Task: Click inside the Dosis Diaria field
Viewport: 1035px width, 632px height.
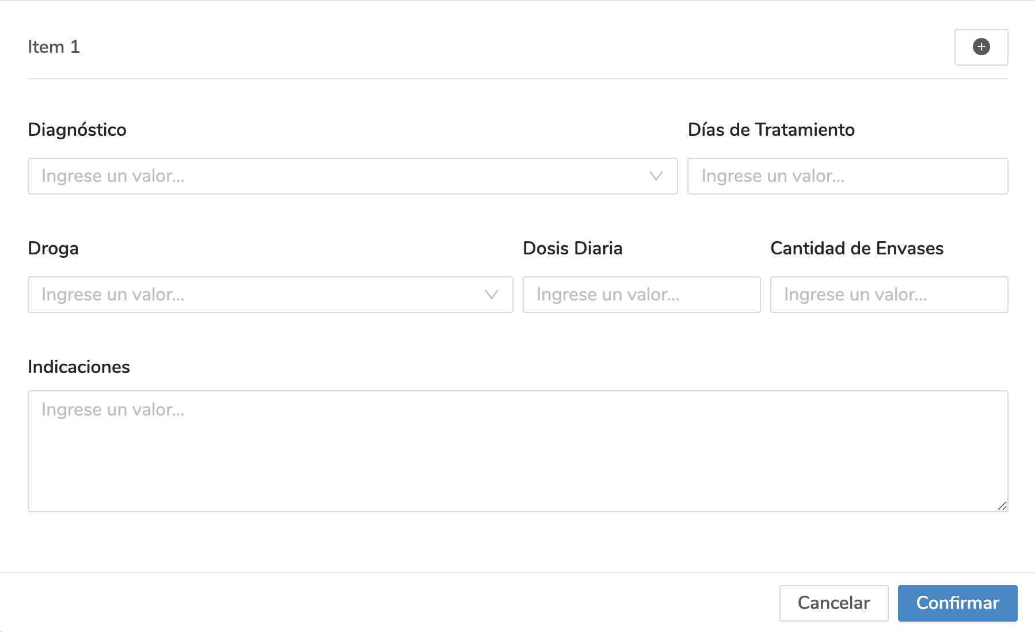Action: point(641,295)
